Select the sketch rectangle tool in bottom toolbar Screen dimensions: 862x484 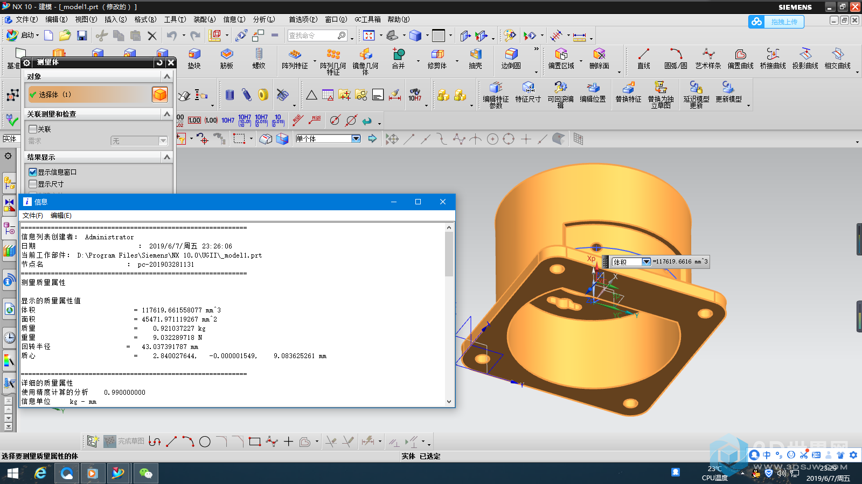(x=255, y=442)
